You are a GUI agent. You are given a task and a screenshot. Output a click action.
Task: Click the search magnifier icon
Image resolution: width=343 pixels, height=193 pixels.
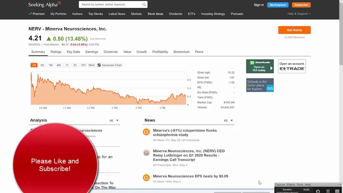(x=144, y=5)
